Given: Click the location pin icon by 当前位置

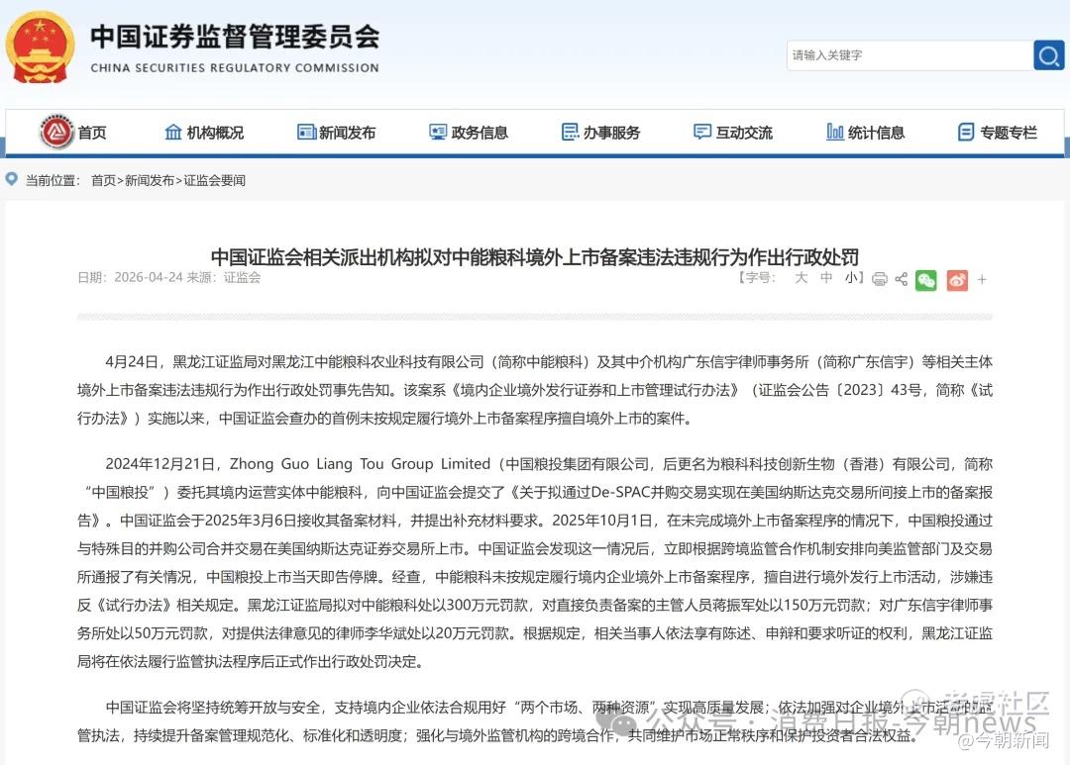Looking at the screenshot, I should [x=12, y=179].
